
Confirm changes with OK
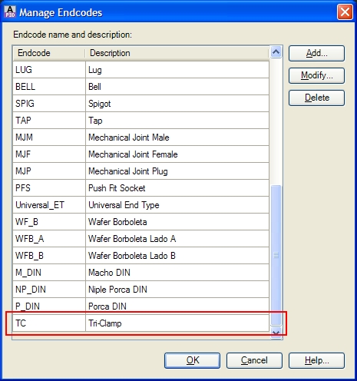point(192,360)
